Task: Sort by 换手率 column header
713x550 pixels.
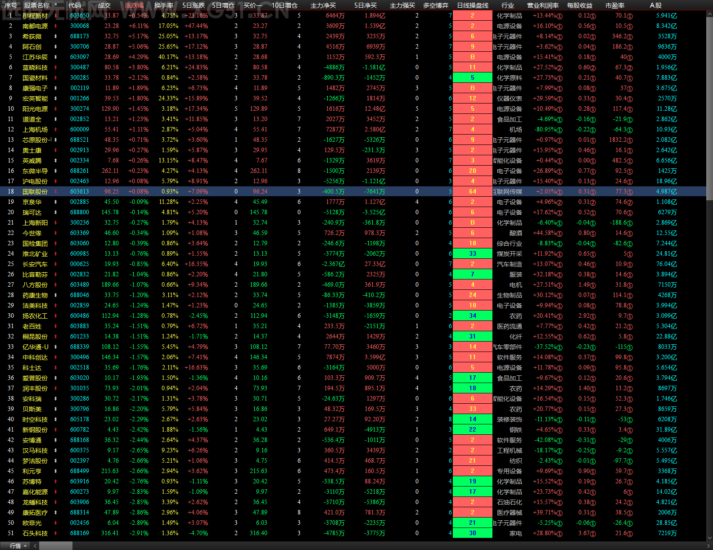Action: 164,5
